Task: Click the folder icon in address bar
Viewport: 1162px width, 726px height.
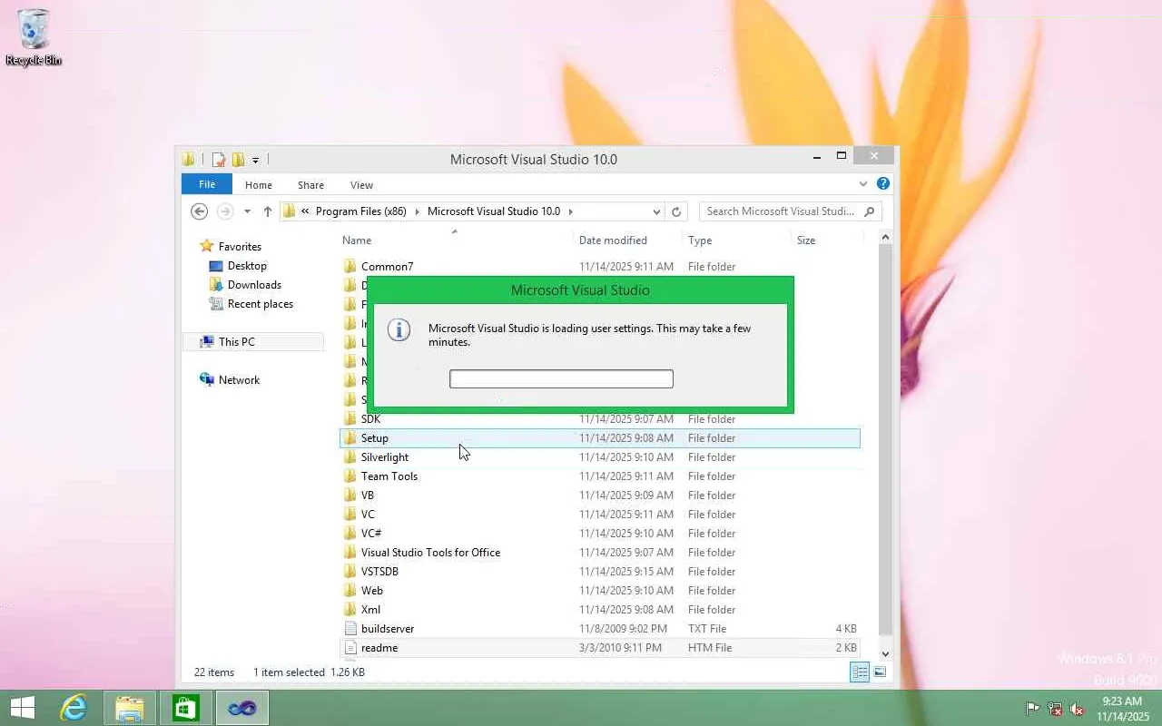Action: [x=290, y=211]
